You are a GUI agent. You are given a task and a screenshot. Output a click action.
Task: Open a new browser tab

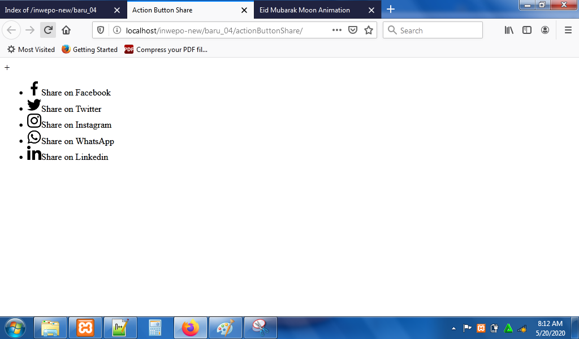[391, 10]
